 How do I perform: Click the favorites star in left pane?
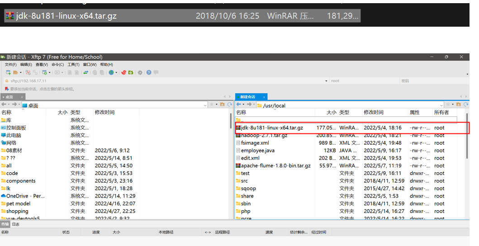pyautogui.click(x=212, y=104)
